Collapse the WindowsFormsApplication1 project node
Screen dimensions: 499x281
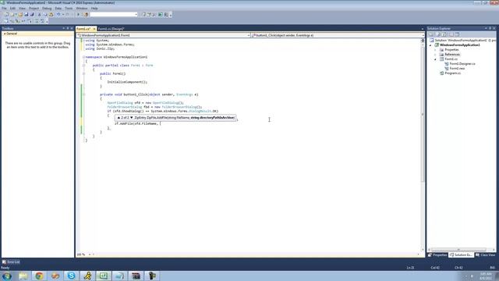point(430,45)
